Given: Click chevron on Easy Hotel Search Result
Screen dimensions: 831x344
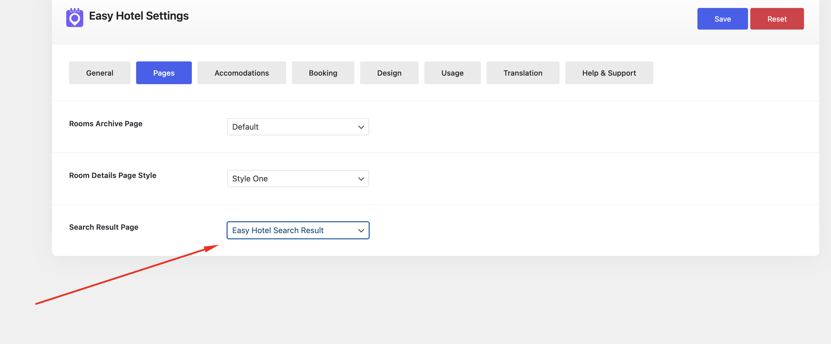Looking at the screenshot, I should click(361, 231).
